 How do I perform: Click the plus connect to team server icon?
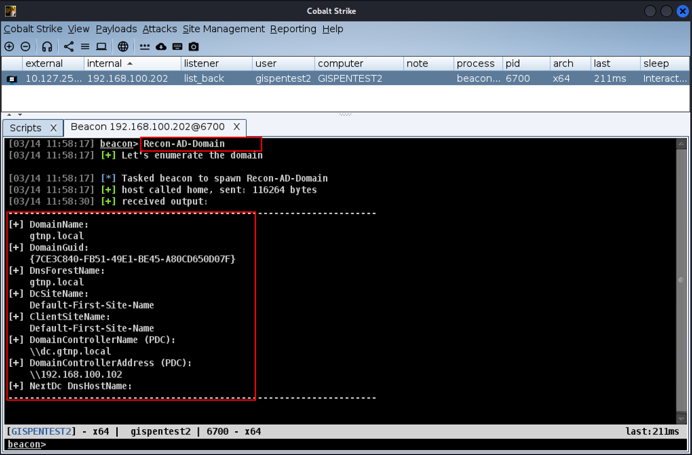pos(9,47)
